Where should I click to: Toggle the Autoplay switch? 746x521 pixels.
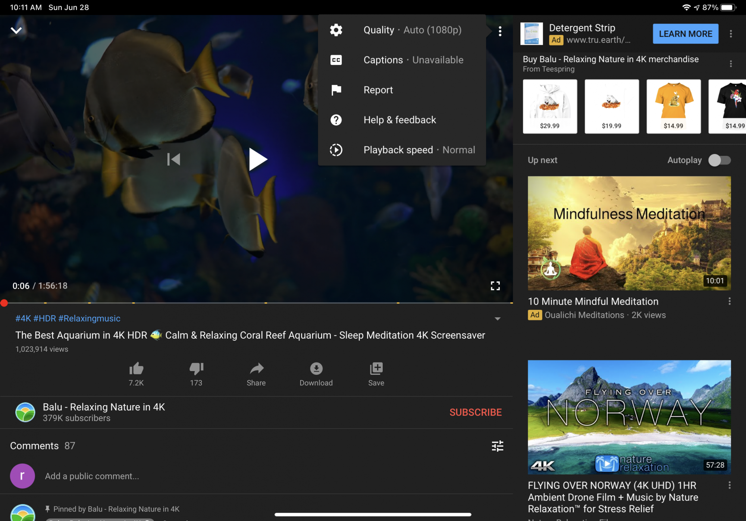pyautogui.click(x=720, y=160)
